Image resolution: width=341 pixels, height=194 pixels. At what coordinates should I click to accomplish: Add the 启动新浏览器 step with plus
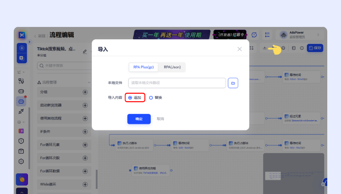(x=85, y=106)
